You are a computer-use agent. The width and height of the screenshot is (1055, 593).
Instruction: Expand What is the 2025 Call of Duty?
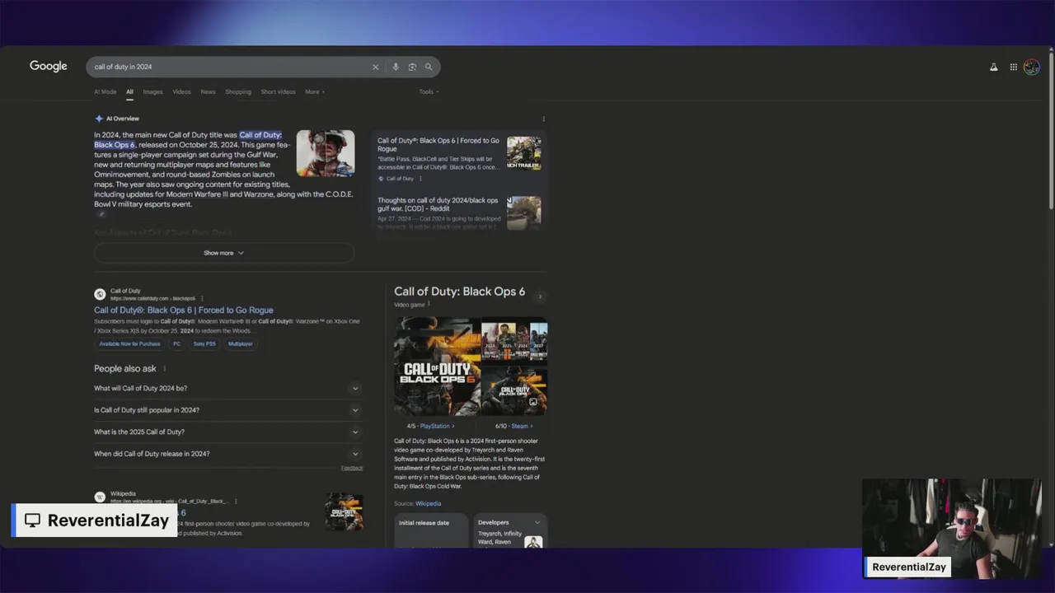(228, 432)
